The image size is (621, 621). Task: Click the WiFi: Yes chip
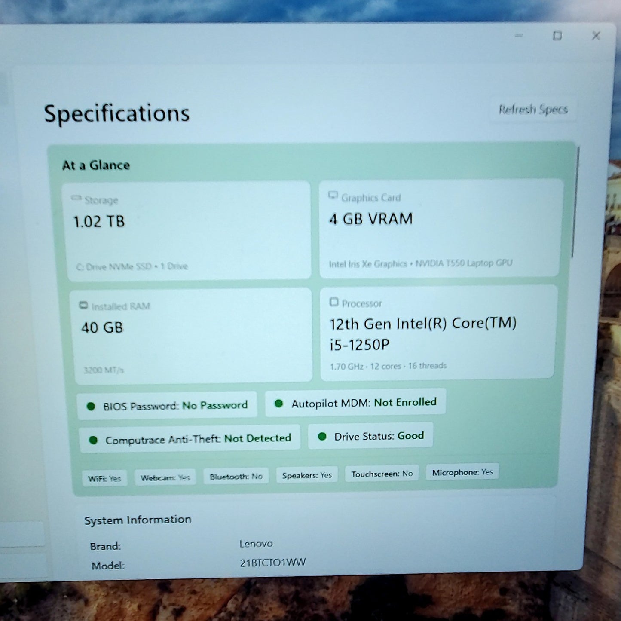tap(104, 478)
